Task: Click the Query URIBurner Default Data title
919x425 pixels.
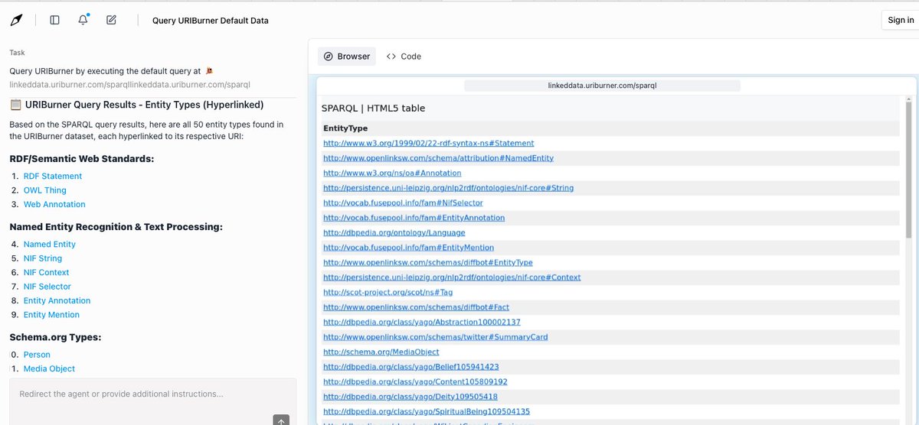Action: [211, 21]
